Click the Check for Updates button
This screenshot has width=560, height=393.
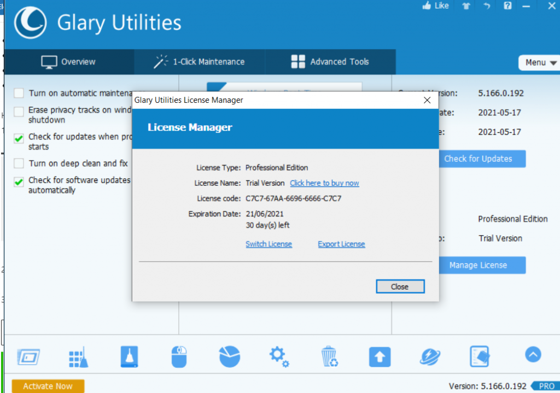click(481, 159)
